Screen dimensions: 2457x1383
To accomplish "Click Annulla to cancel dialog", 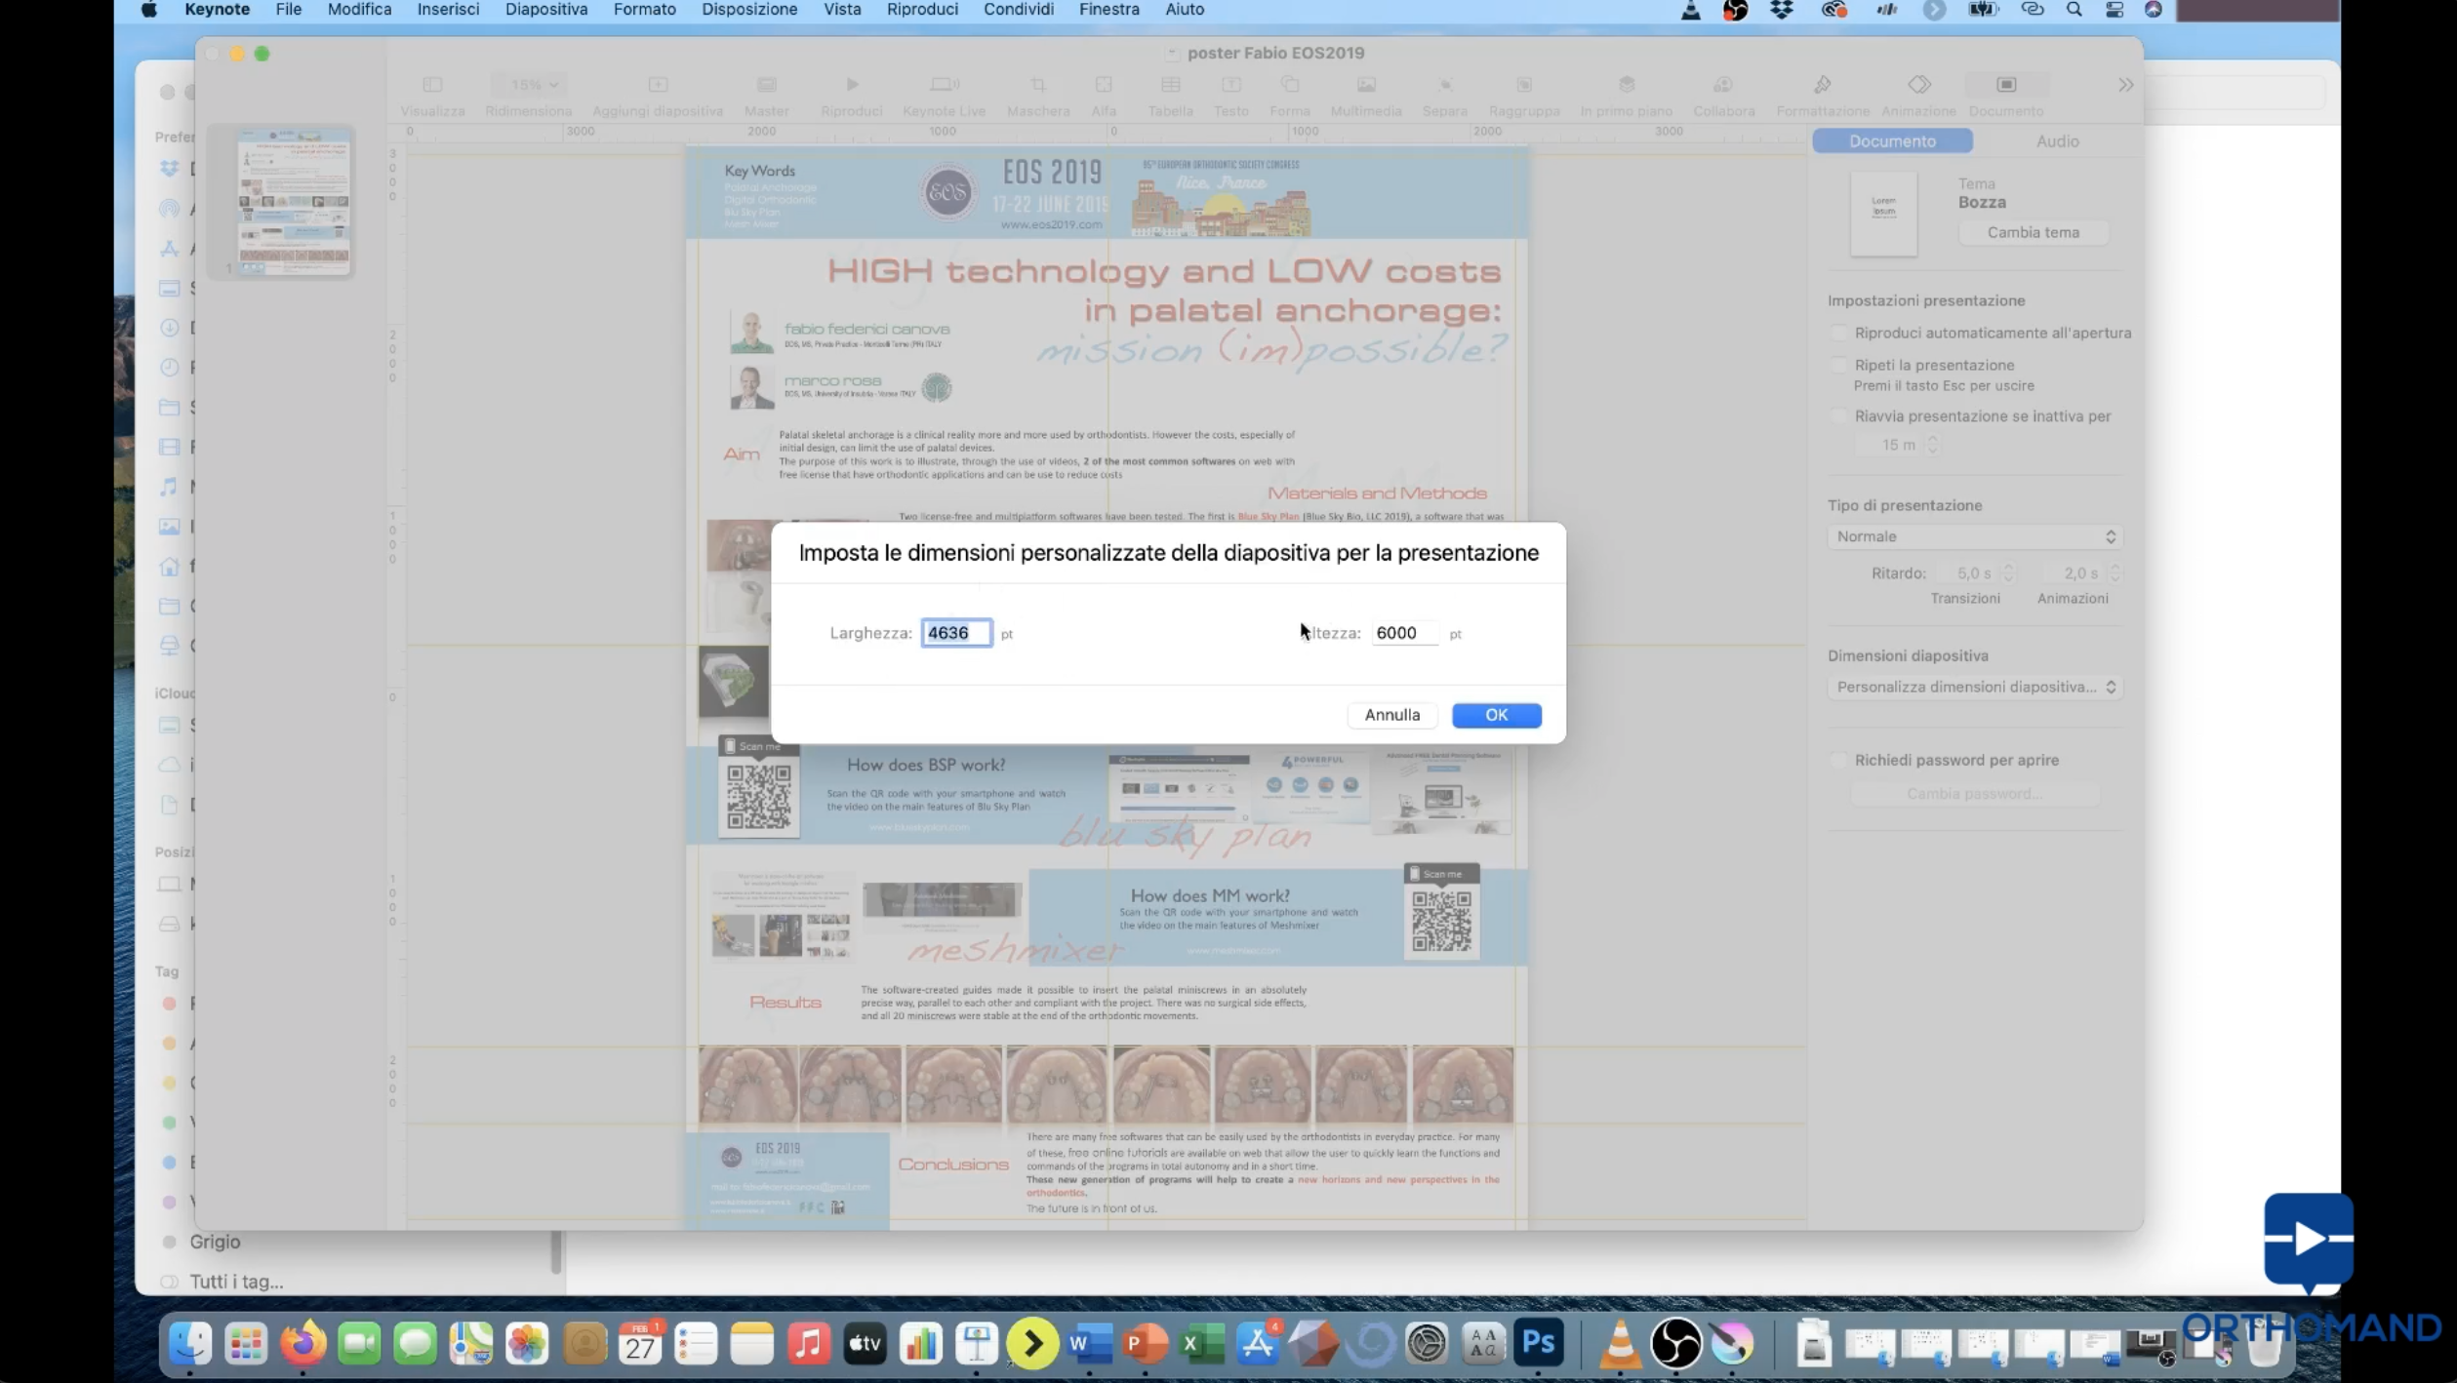I will click(x=1391, y=715).
